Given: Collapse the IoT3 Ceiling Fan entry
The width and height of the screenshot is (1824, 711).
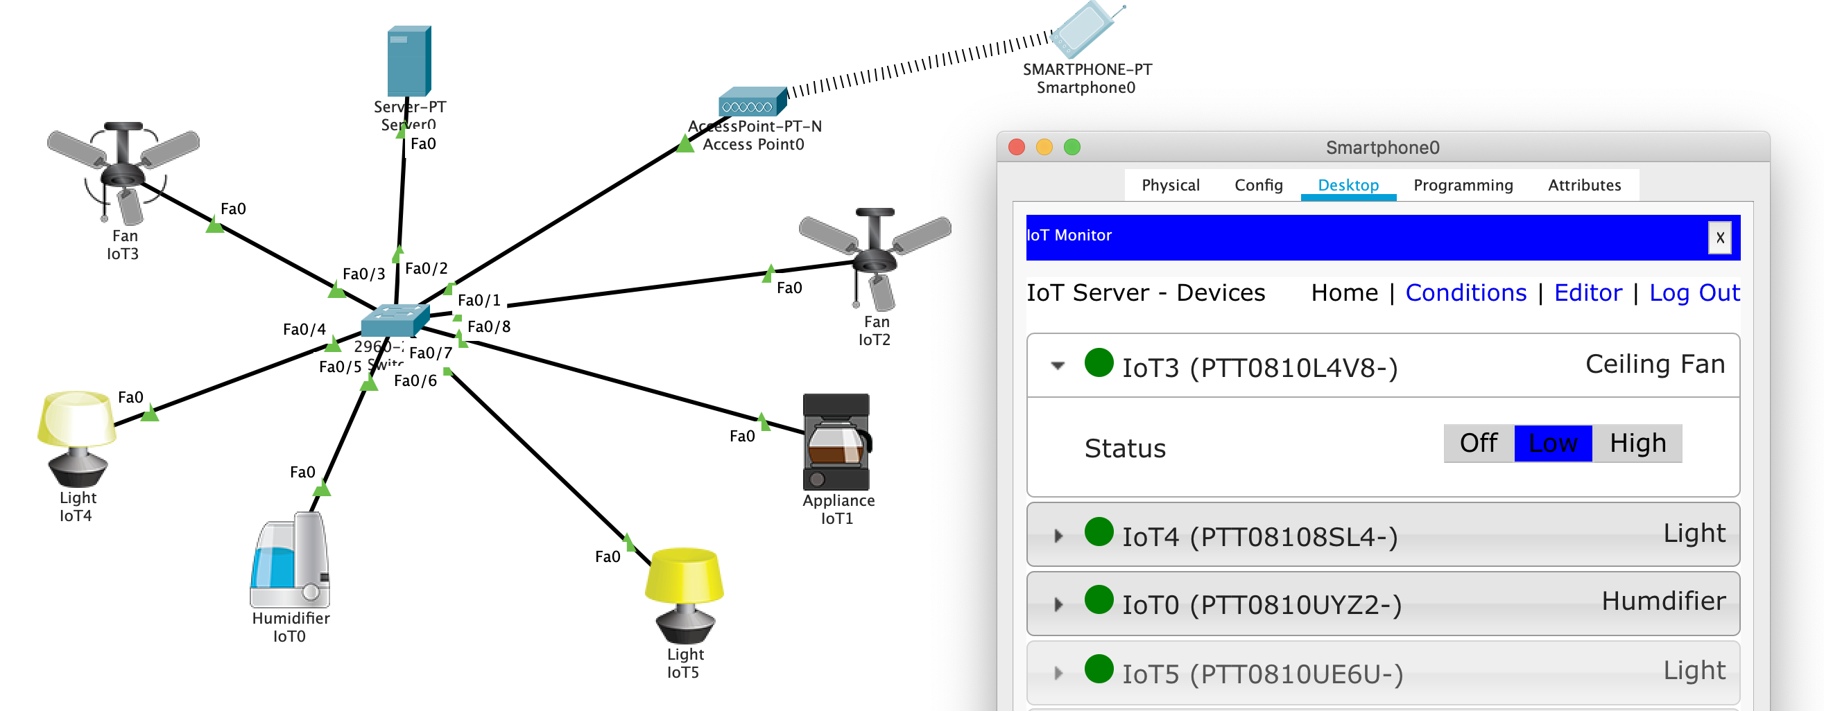Looking at the screenshot, I should (x=1057, y=366).
